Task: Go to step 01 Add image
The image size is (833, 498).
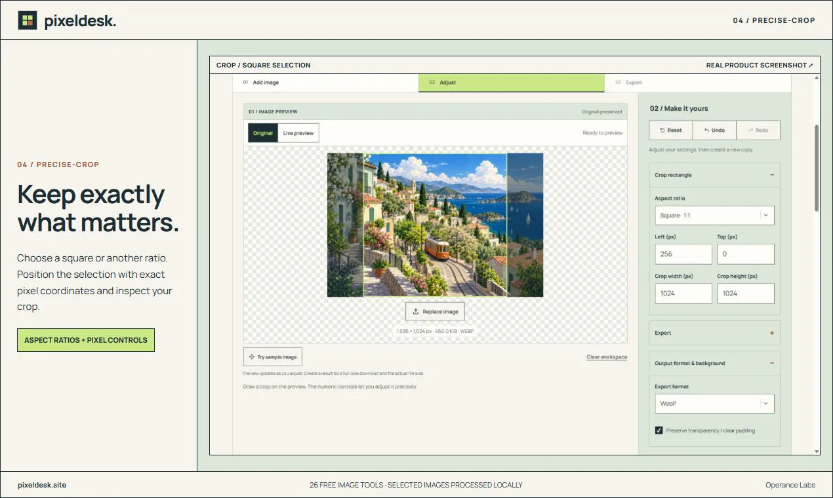Action: tap(325, 83)
